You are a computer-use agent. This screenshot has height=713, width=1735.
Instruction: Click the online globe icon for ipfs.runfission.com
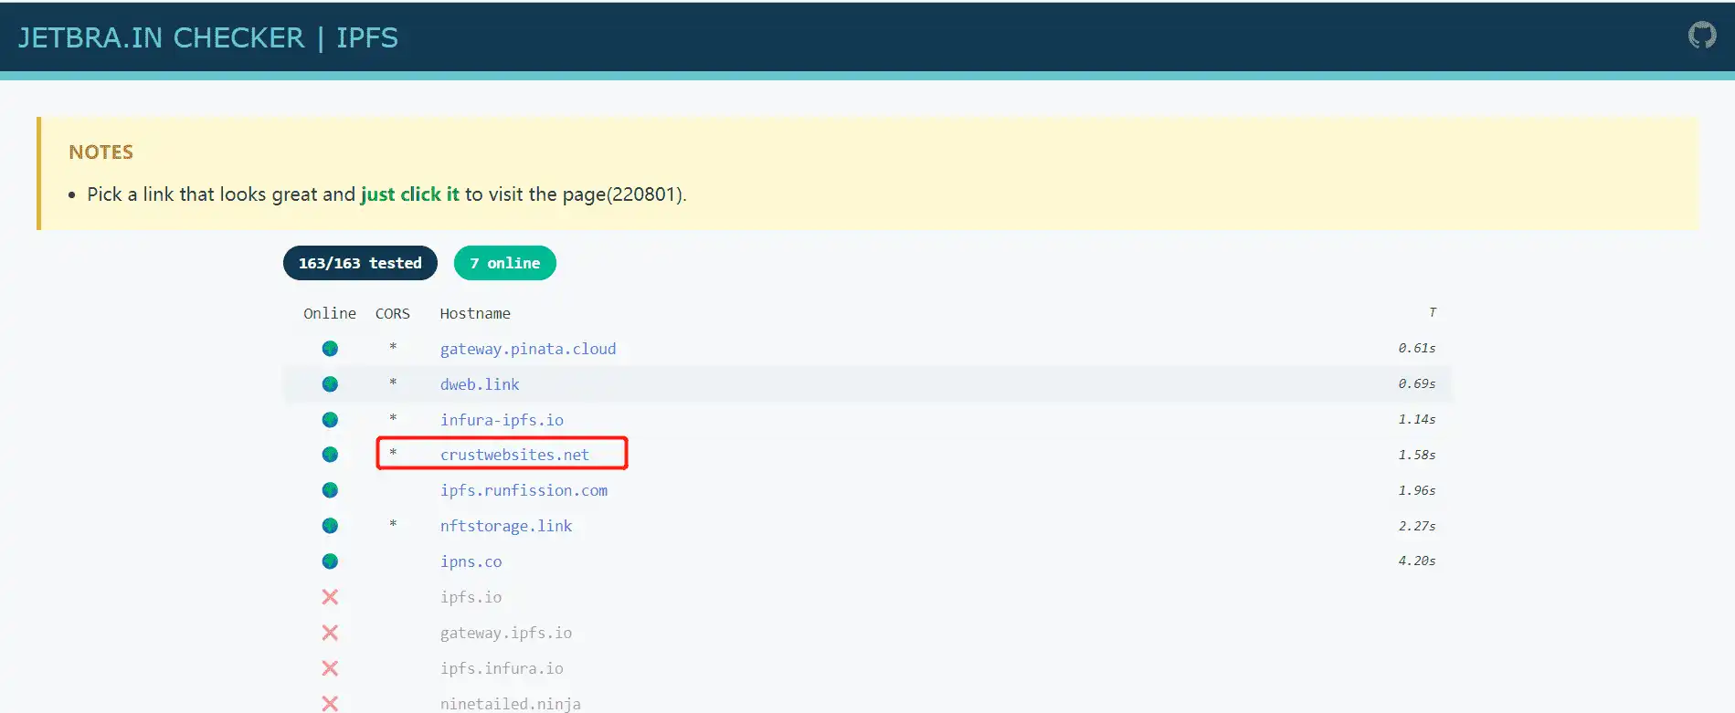pos(330,490)
